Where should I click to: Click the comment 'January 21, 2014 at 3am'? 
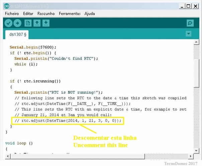pos(63,115)
